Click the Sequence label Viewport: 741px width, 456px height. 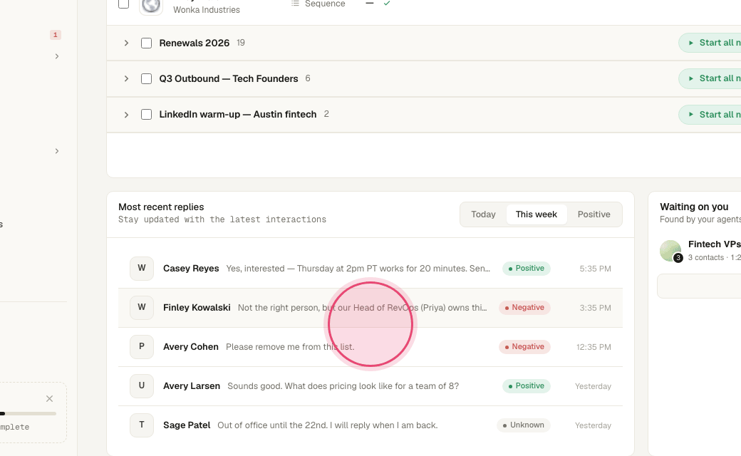coord(325,4)
